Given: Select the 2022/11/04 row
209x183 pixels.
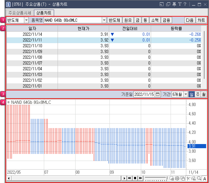Looking at the screenshot, I should 104,69.
